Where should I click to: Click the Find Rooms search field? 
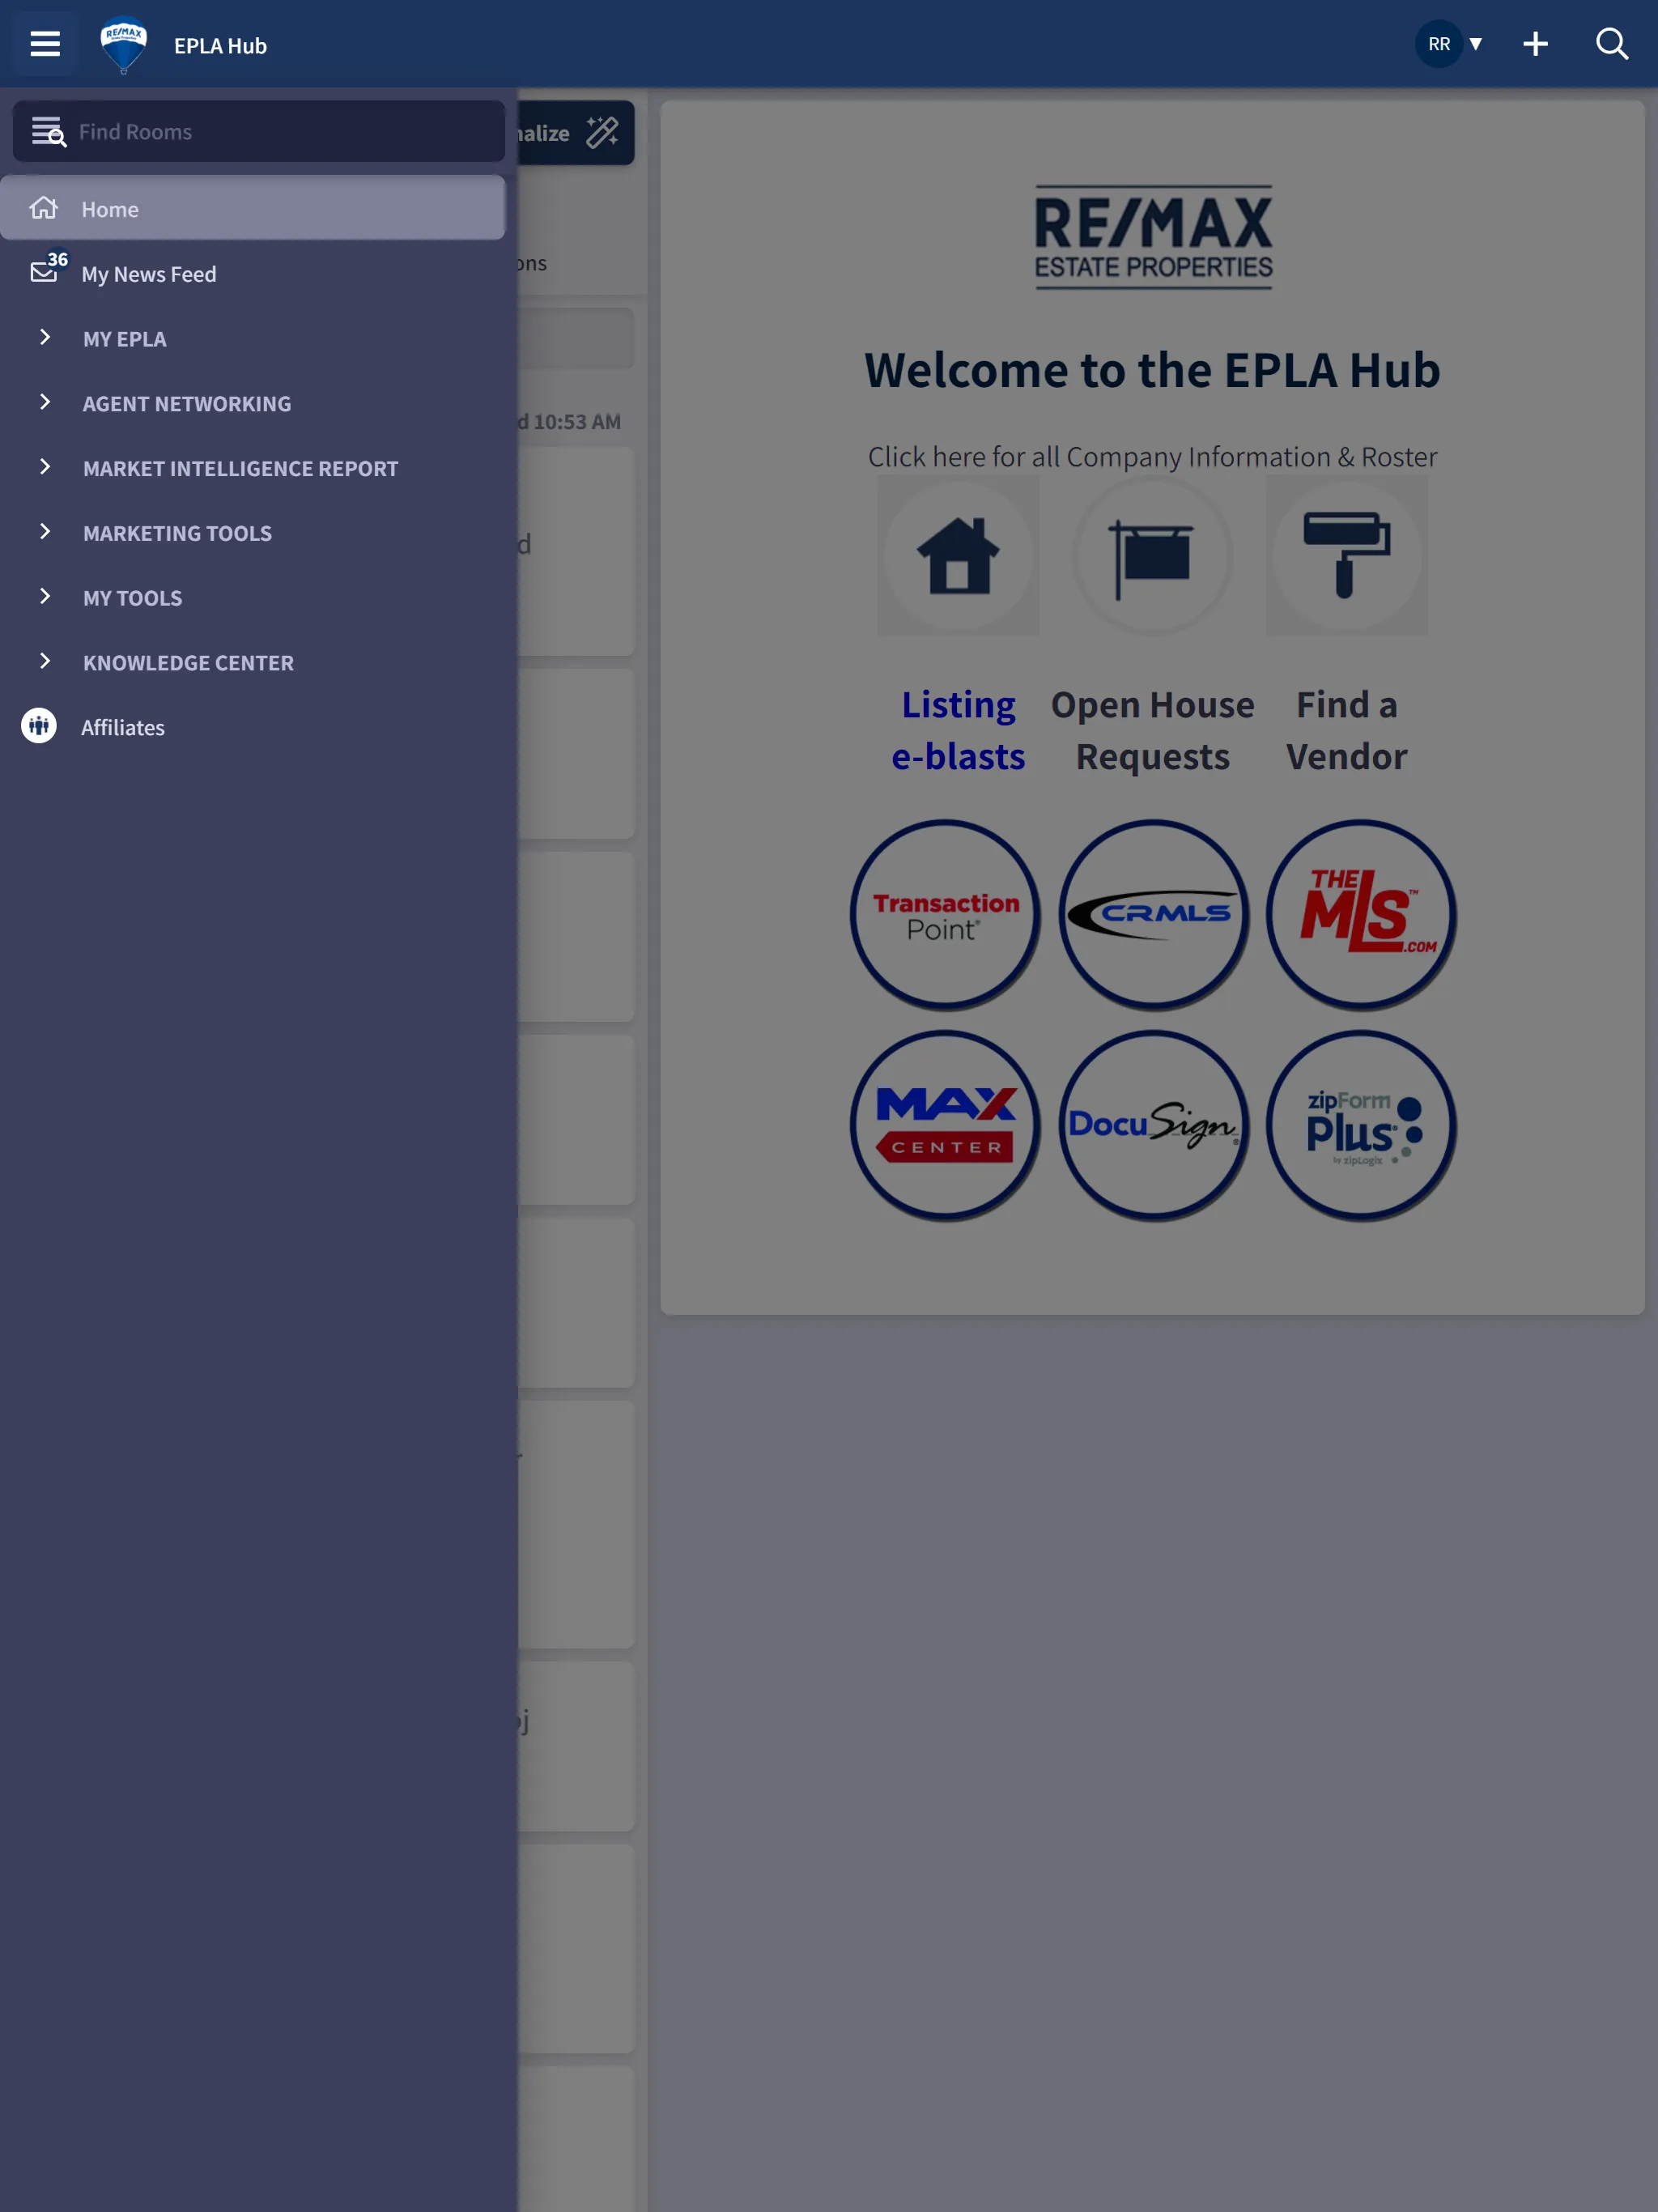pyautogui.click(x=259, y=131)
